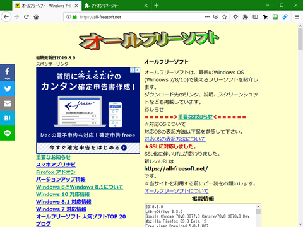Open the browser home page
The height and width of the screenshot is (227, 303).
(36, 17)
